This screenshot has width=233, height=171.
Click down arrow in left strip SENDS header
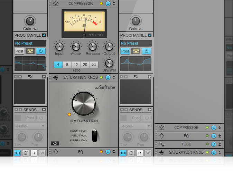[x=20, y=110]
